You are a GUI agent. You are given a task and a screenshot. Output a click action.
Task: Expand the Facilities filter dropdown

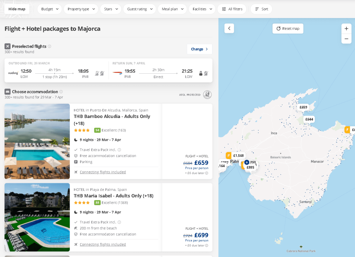[202, 9]
